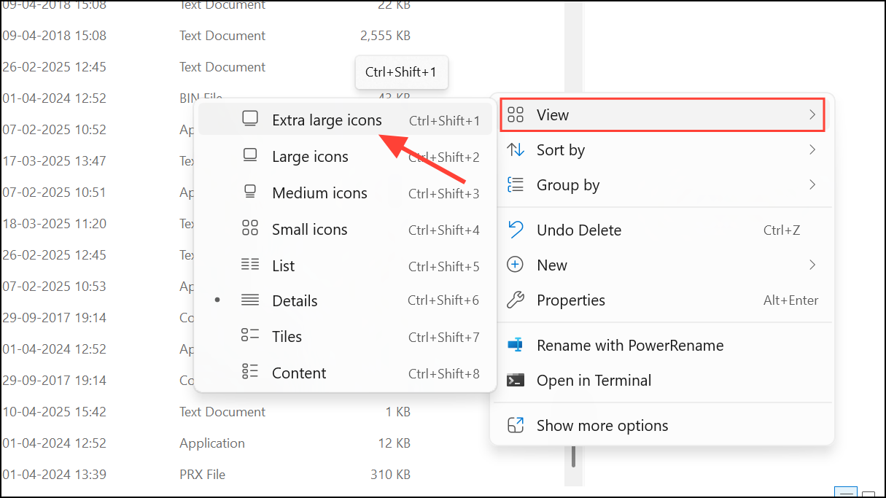The width and height of the screenshot is (886, 498).
Task: Select the Rename with PowerRename icon
Action: (x=517, y=345)
